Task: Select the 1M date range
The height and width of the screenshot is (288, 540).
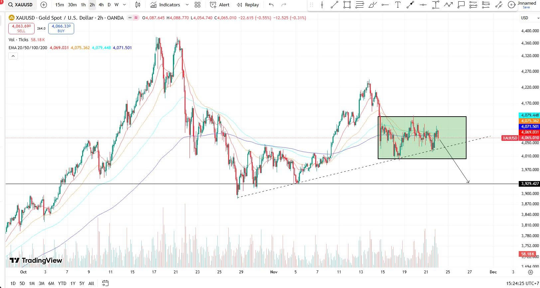Action: pyautogui.click(x=32, y=283)
